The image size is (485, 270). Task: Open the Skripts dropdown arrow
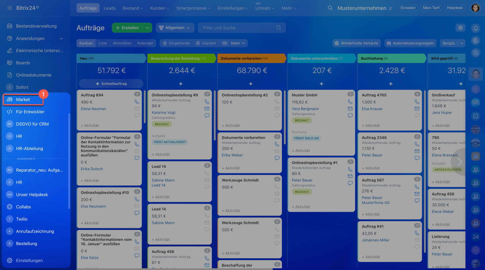(x=462, y=43)
